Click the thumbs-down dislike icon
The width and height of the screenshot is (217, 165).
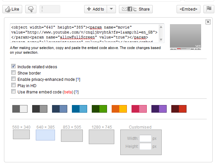(x=30, y=9)
